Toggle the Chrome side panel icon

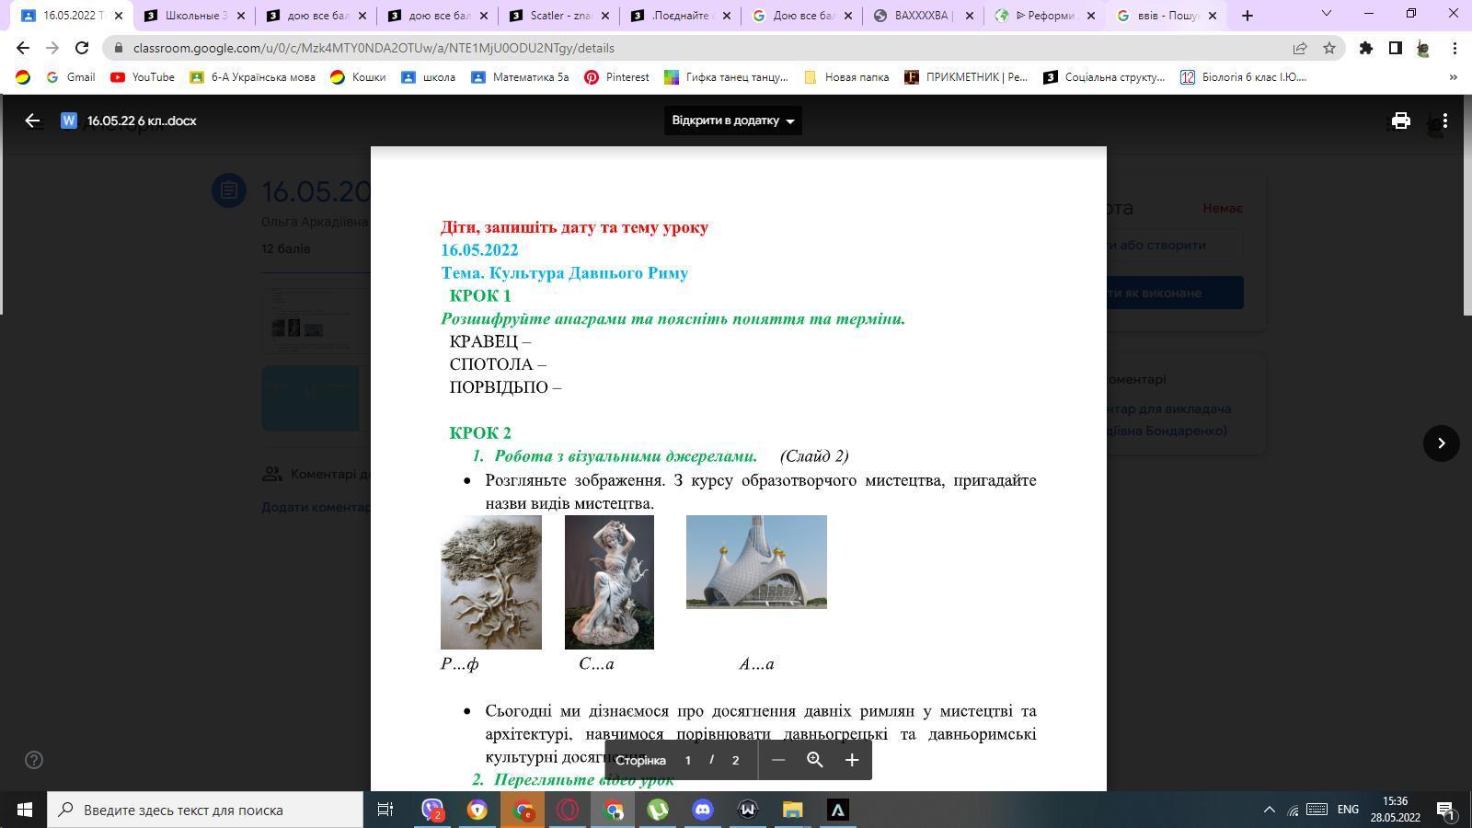(1396, 48)
